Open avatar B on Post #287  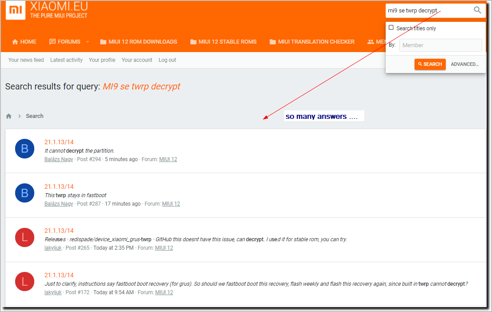click(25, 193)
